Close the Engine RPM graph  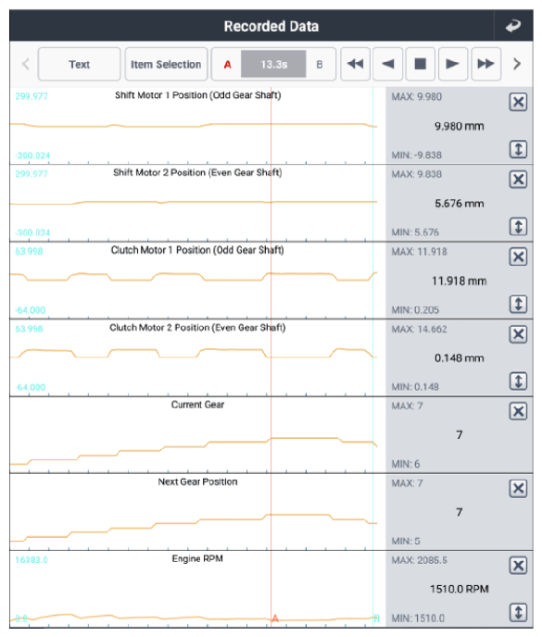tap(518, 566)
